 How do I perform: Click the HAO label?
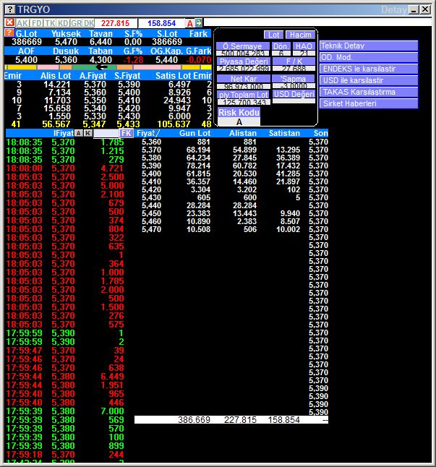[x=304, y=46]
